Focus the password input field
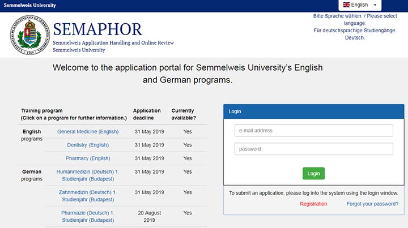Image resolution: width=408 pixels, height=228 pixels. [313, 149]
